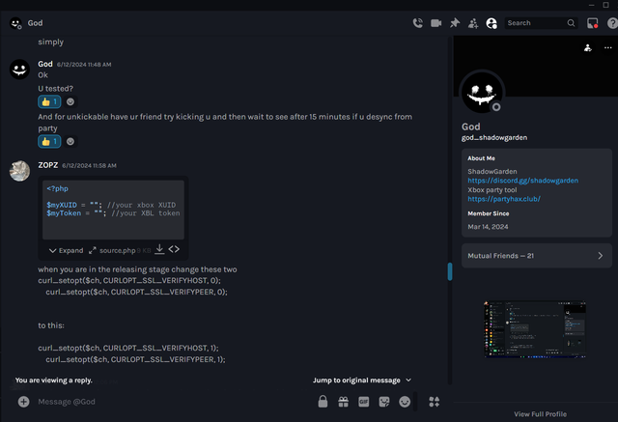Open the screenshot thumbnail in profile panel

[535, 329]
